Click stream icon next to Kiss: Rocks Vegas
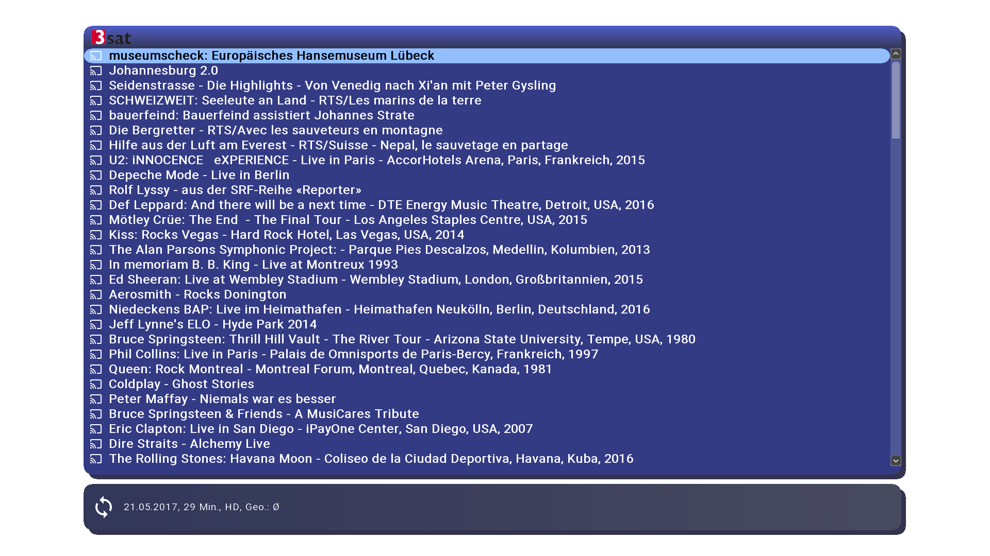990x556 pixels. [x=96, y=235]
